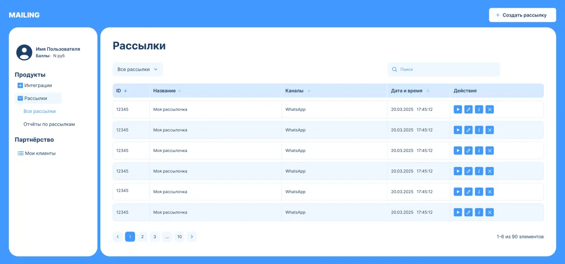Click the delete X in the fourth row
The width and height of the screenshot is (565, 264).
click(489, 171)
